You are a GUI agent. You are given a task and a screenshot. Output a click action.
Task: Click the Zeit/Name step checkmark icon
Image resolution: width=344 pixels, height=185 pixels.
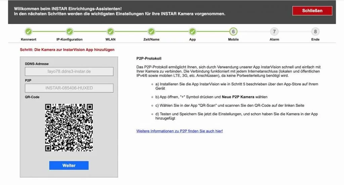click(x=152, y=32)
